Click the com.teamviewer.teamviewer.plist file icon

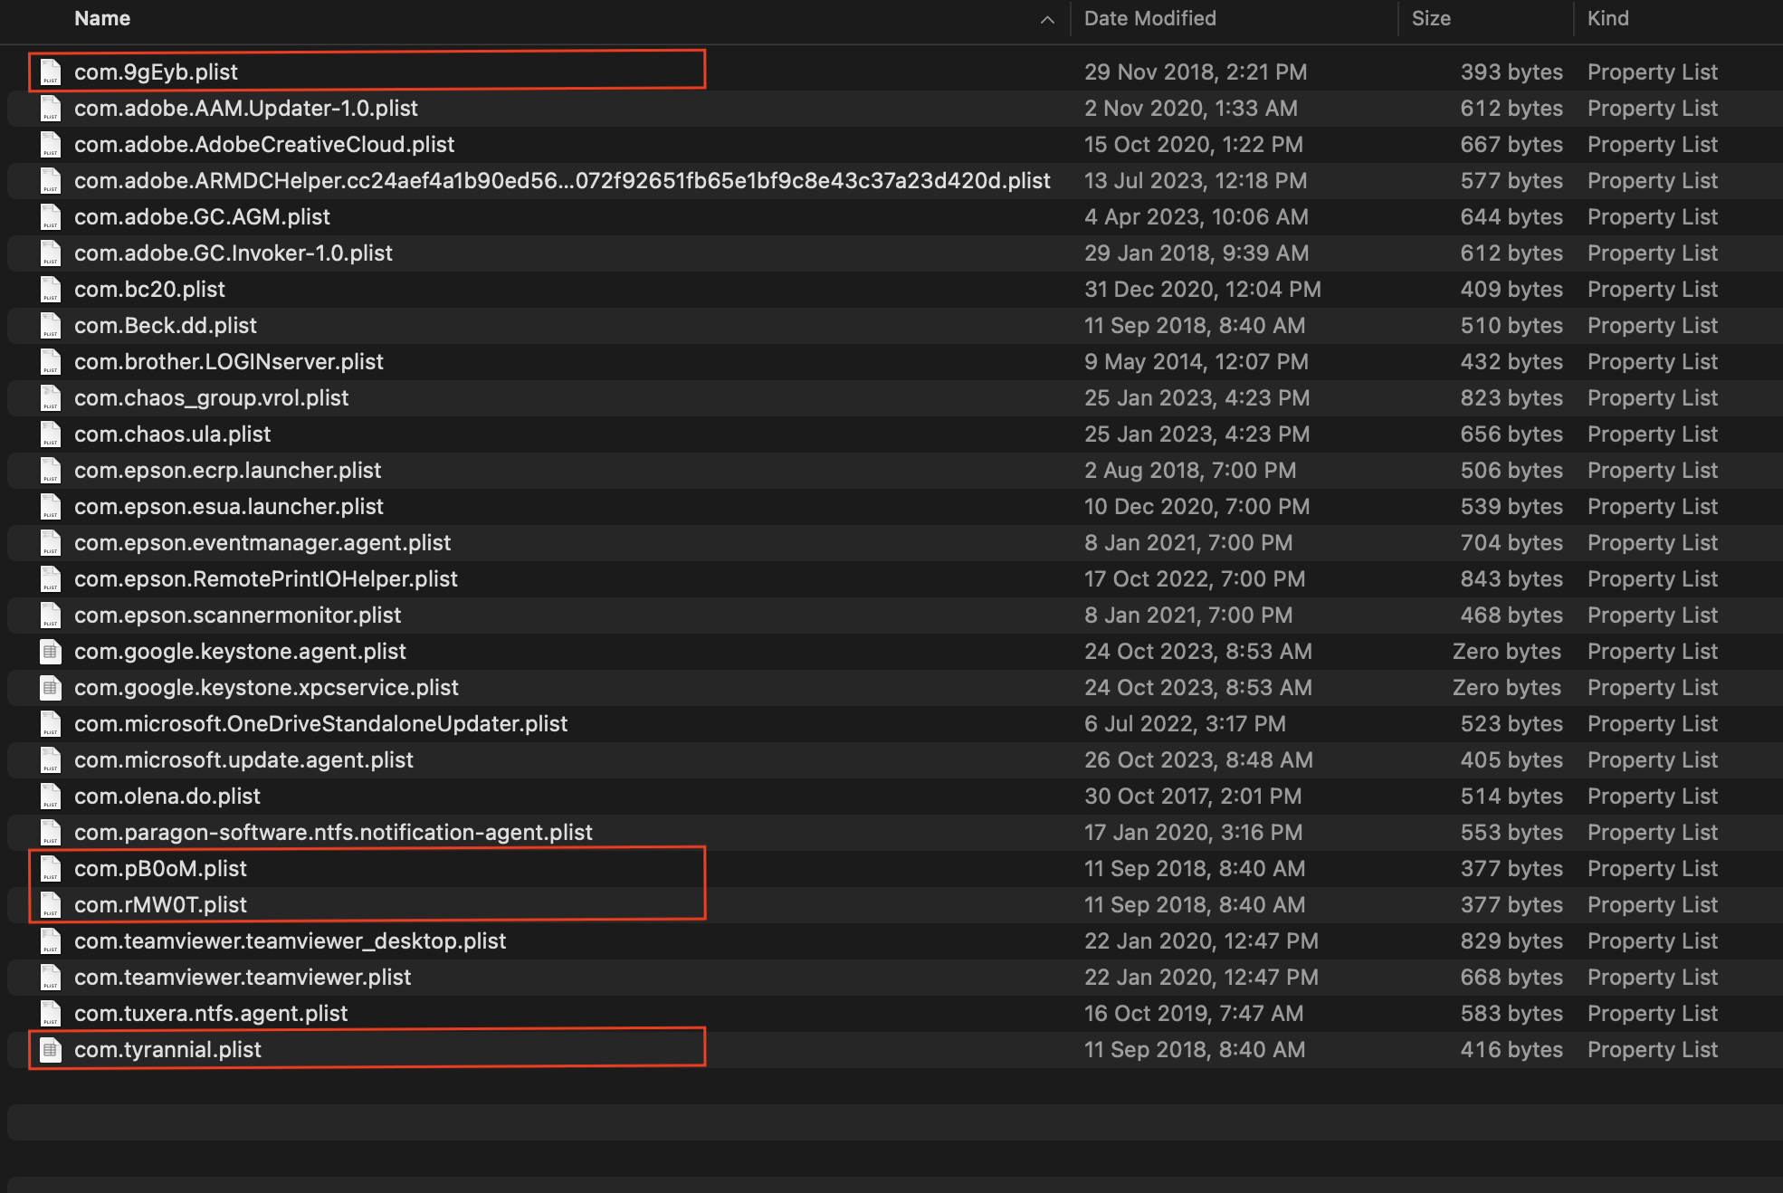(51, 977)
